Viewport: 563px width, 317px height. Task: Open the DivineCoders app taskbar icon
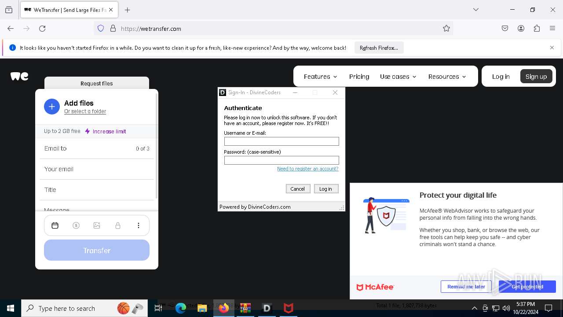pyautogui.click(x=267, y=308)
